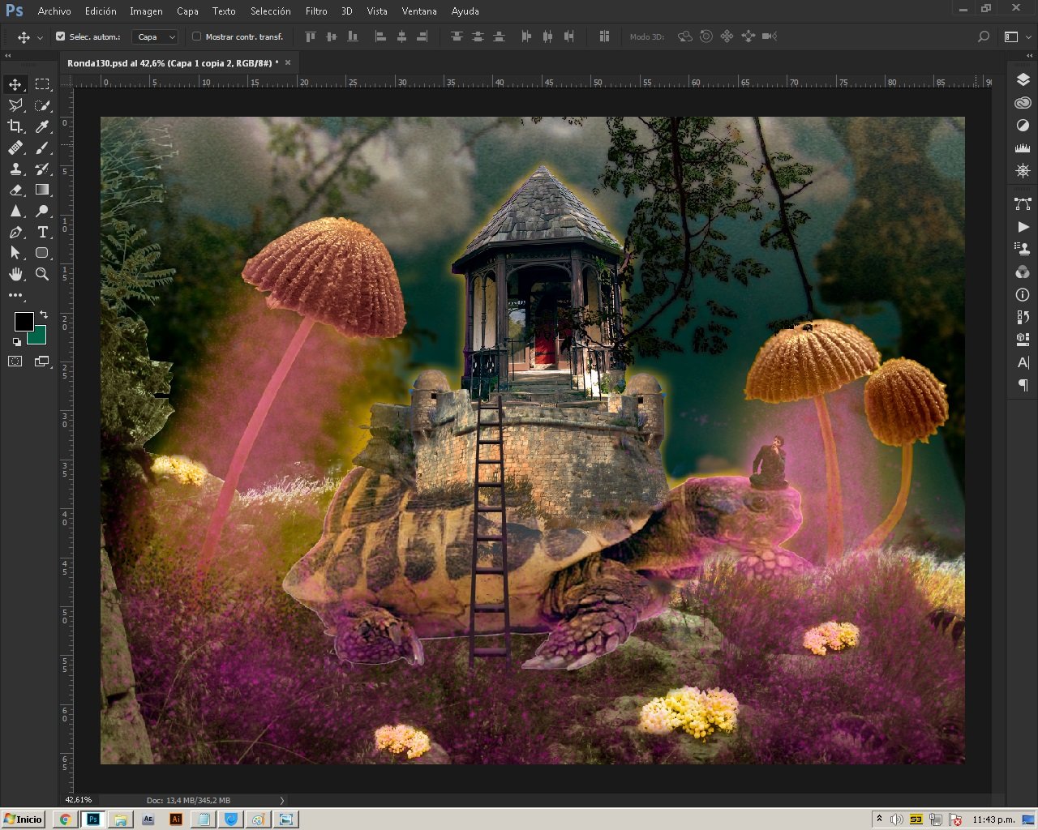Open the Capa auto-select dropdown
This screenshot has width=1038, height=830.
(x=154, y=36)
